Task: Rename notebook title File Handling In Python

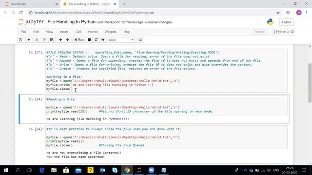Action: coord(72,22)
